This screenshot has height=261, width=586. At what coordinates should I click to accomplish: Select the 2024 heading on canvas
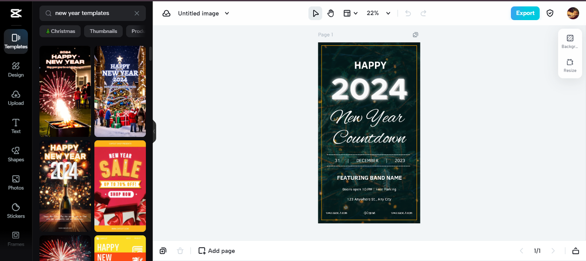point(369,90)
